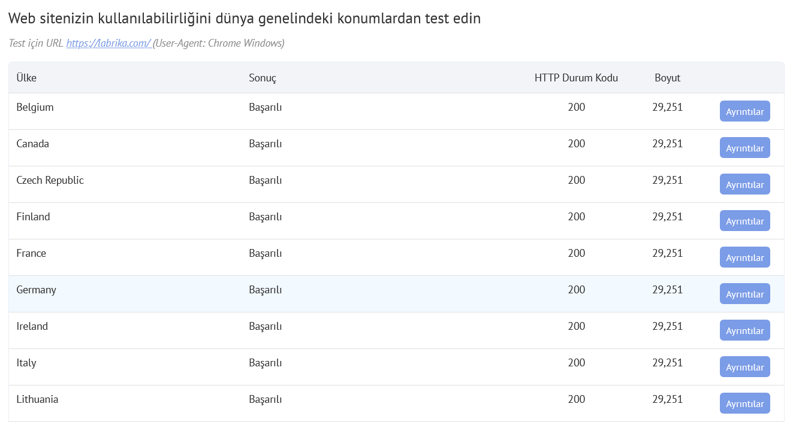Viewport: 793px width, 422px height.
Task: Open Ireland's result details
Action: coord(744,330)
